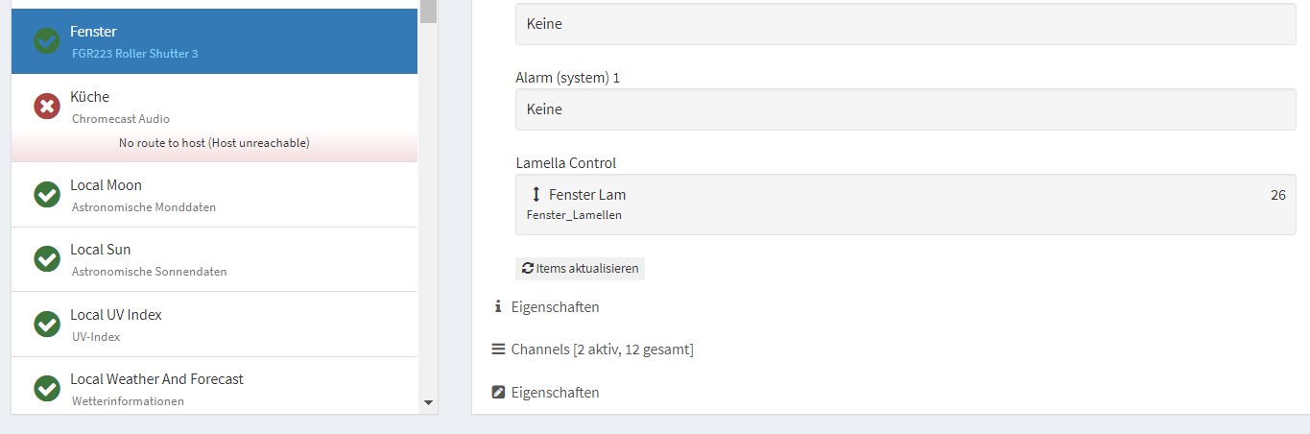
Task: Click the red error icon for Küche
Action: pyautogui.click(x=47, y=107)
